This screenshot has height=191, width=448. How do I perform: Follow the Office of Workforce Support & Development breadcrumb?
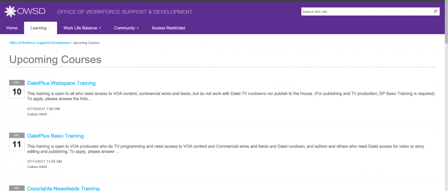click(39, 43)
